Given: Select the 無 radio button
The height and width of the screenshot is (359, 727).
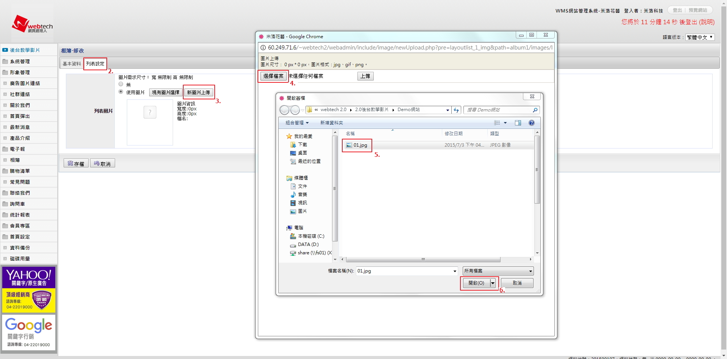Looking at the screenshot, I should (121, 84).
